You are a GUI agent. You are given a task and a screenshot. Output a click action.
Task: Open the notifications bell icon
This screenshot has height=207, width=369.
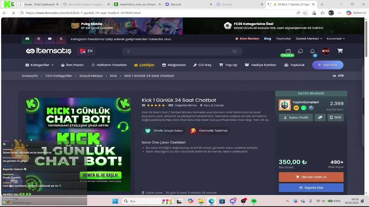click(x=312, y=51)
